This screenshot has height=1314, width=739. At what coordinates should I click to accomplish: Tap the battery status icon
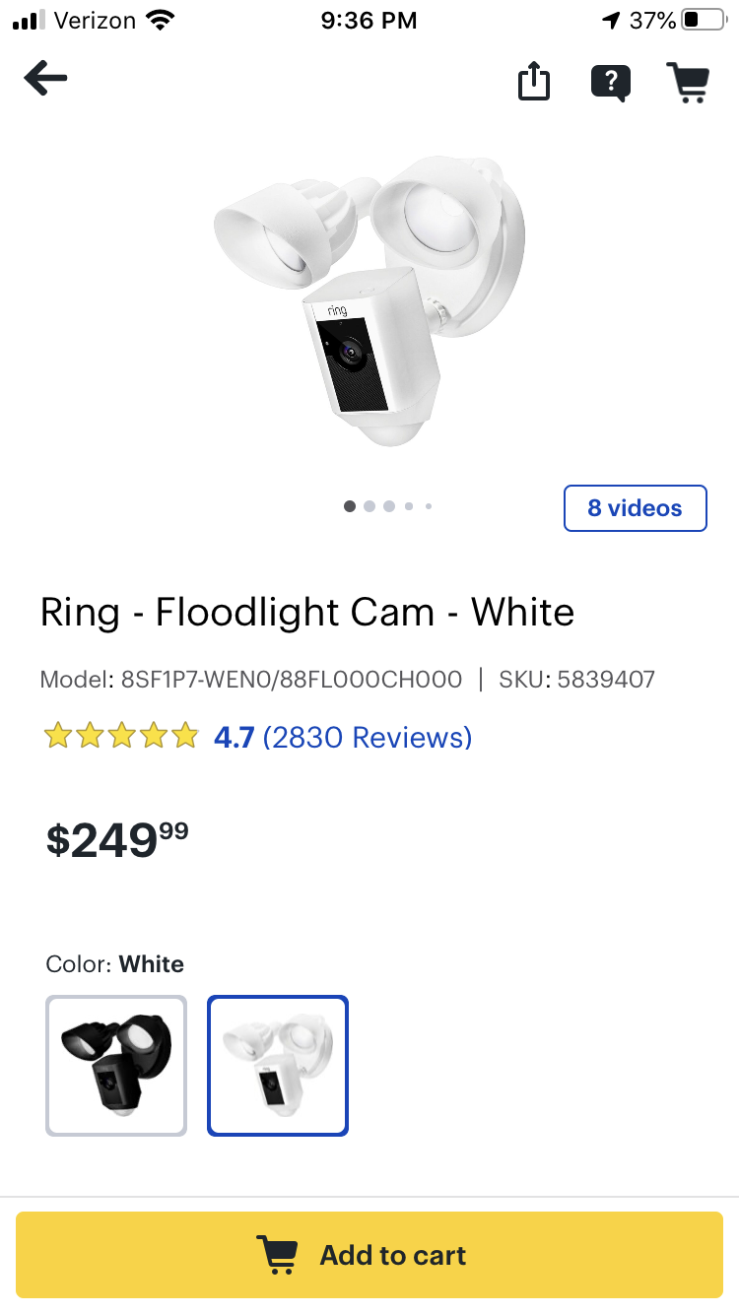[x=703, y=21]
